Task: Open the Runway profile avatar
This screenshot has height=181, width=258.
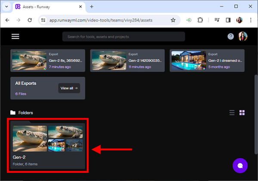Action: 243,37
